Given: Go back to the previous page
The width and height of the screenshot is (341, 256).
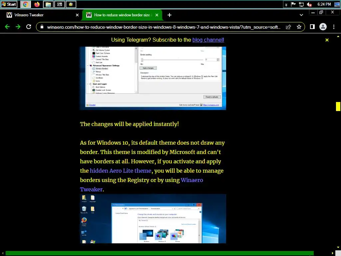Looking at the screenshot, I should click(x=7, y=27).
